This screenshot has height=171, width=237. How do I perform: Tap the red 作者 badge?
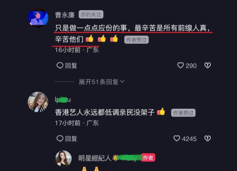[x=148, y=158]
